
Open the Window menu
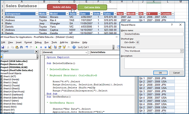(x=75, y=42)
